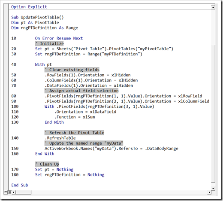Screen dimensions: 223x201
Task: Click the vertical scrollbar up arrow
Action: coord(213,7)
